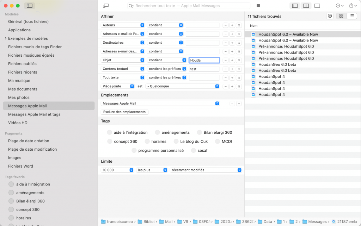
Task: Open the 'contient les préfixes' dropdown for Contenu textuel
Action: (x=167, y=69)
